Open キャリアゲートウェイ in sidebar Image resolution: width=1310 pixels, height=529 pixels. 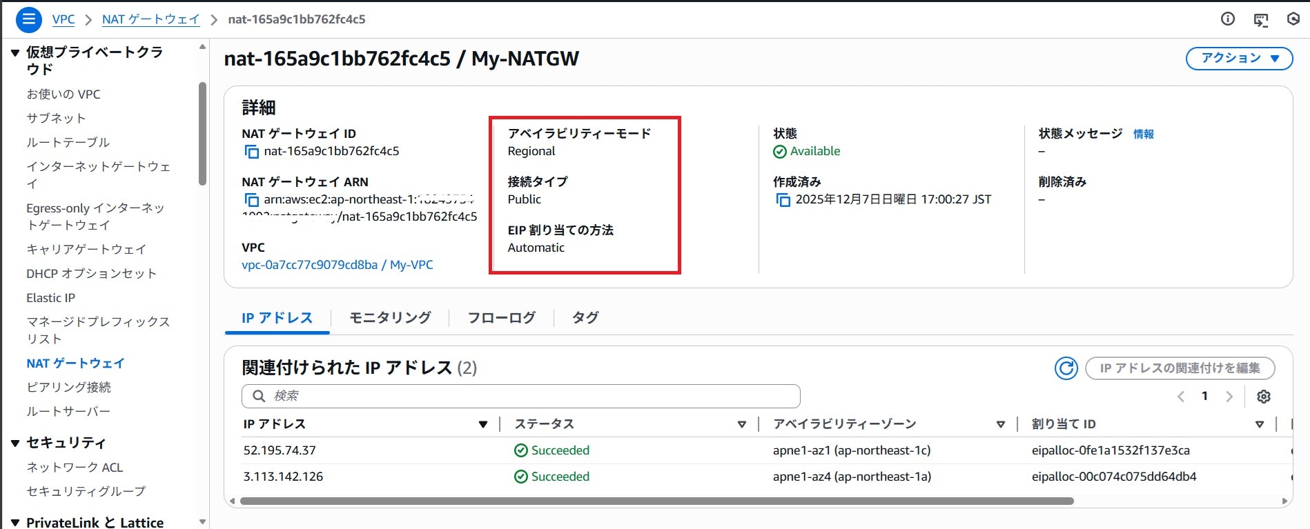point(86,250)
